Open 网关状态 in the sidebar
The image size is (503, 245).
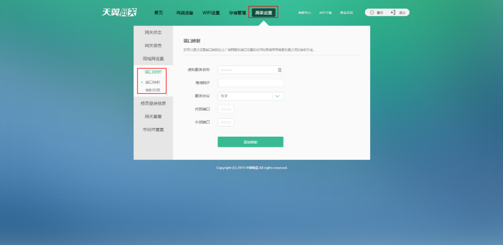[x=153, y=33]
